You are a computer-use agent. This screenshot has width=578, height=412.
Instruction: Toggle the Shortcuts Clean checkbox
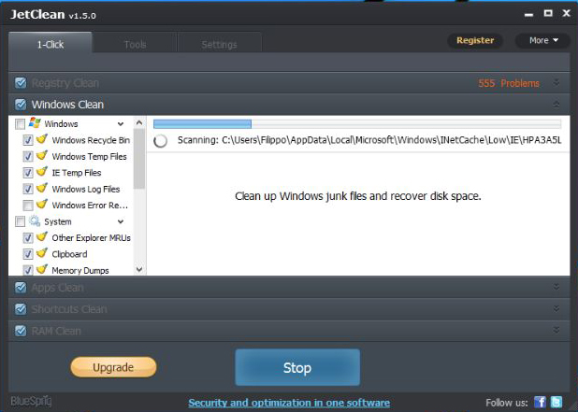point(21,309)
